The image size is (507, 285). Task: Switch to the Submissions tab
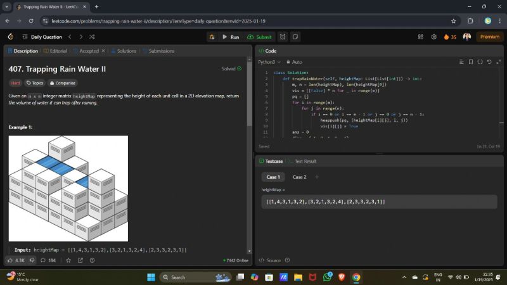pos(158,51)
